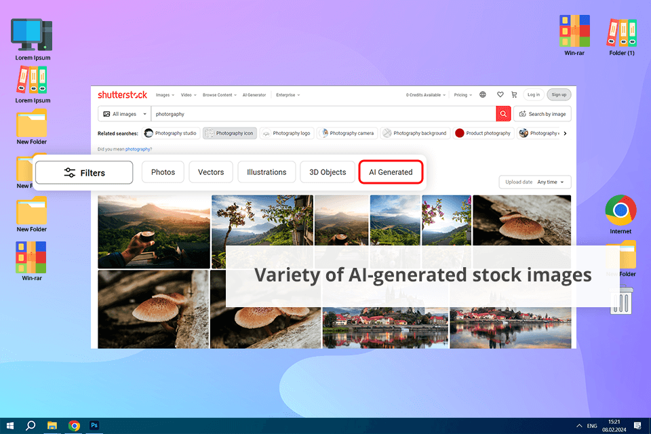Image resolution: width=651 pixels, height=434 pixels.
Task: Select the New Folder icon above Win-rar
Action: coord(32,215)
